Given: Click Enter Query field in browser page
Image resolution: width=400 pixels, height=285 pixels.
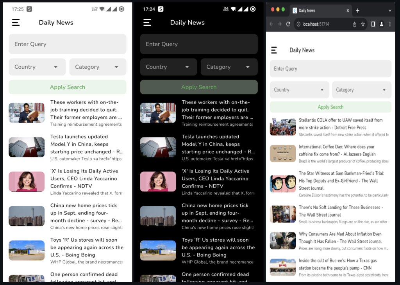Looking at the screenshot, I should pyautogui.click(x=330, y=69).
